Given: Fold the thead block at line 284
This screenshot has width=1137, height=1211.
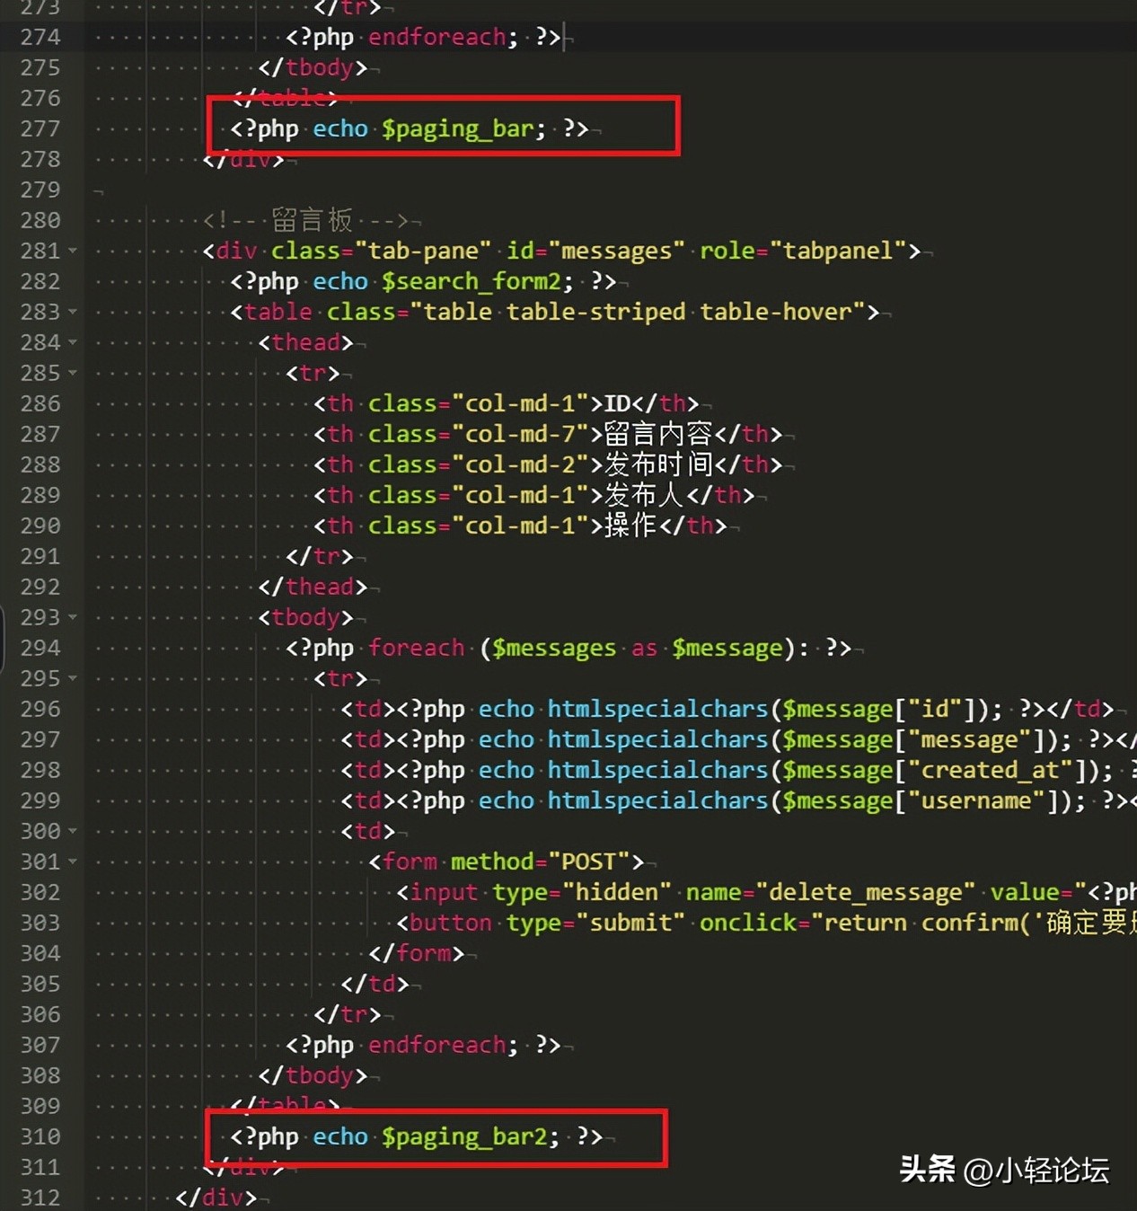Looking at the screenshot, I should 73,343.
